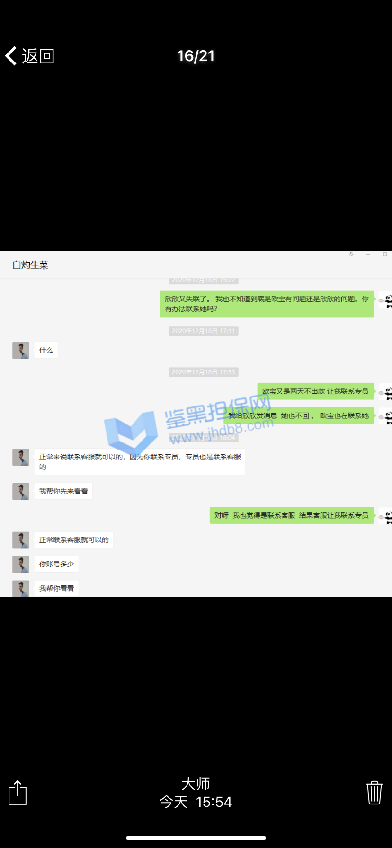Select the 我帮你看看 message bubble
Viewport: 392px width, 848px height.
click(56, 588)
